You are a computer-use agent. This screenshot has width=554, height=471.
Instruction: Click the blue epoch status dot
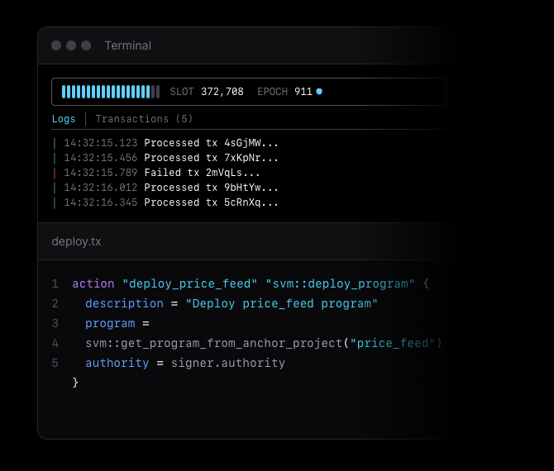tap(319, 92)
